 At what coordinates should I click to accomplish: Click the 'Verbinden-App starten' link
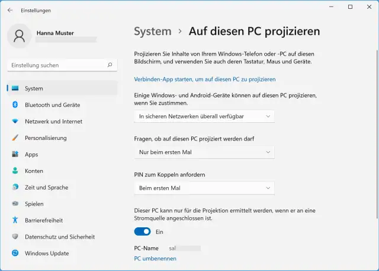pyautogui.click(x=205, y=79)
